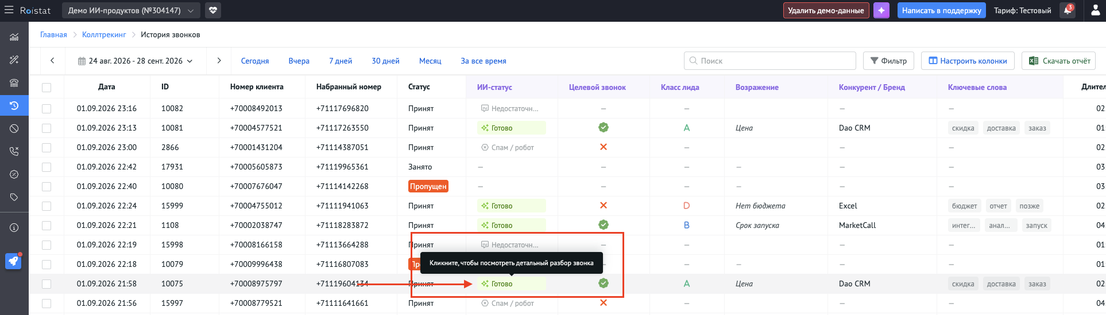Open the blocked circle sidebar icon
Viewport: 1106px width, 315px height.
coord(14,129)
